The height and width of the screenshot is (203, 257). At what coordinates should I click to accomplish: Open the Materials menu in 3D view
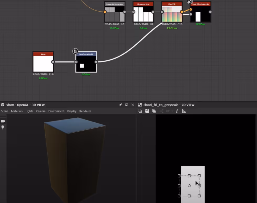[17, 111]
